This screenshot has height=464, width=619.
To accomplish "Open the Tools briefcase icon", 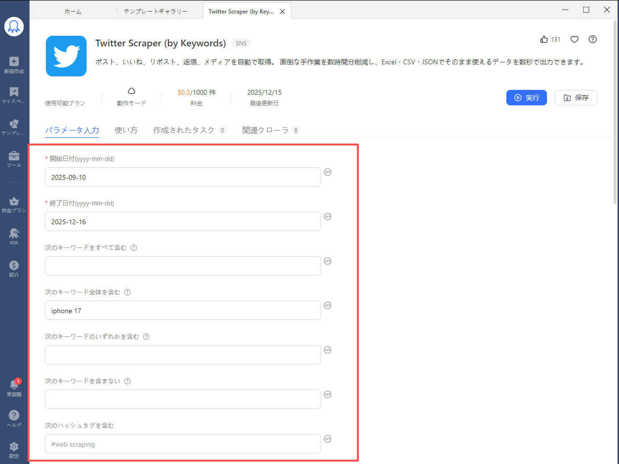I will tap(14, 156).
